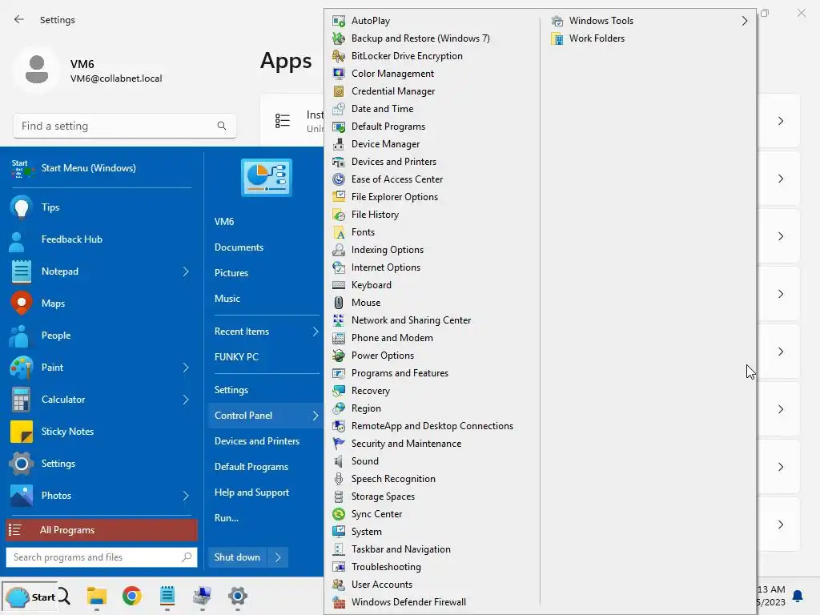This screenshot has height=615, width=820.
Task: Click the Windows Defender Firewall icon
Action: (x=339, y=602)
